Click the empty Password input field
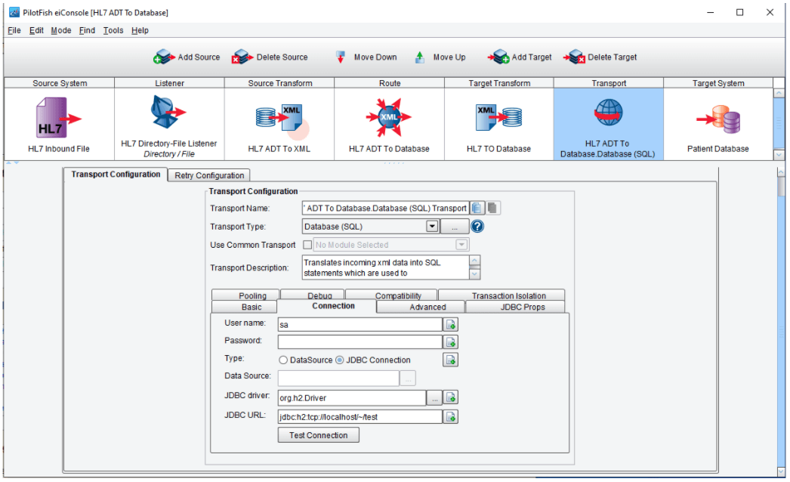This screenshot has height=482, width=790. tap(360, 342)
